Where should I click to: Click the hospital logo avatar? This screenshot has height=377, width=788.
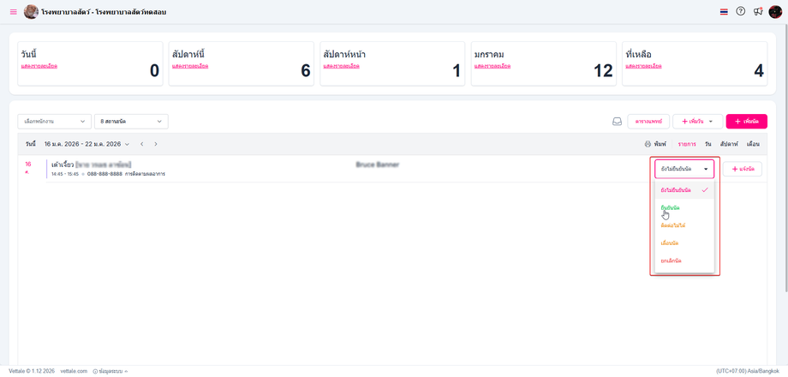click(31, 11)
